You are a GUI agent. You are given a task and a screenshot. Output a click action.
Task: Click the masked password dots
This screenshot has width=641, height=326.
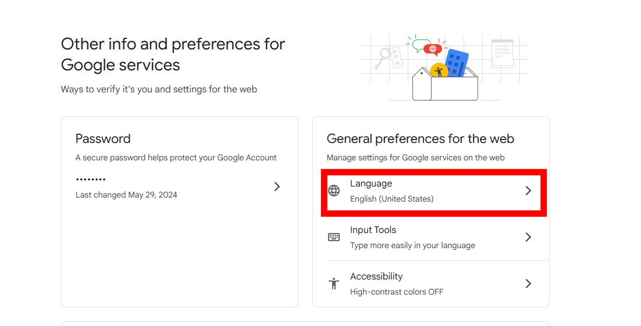pos(91,180)
